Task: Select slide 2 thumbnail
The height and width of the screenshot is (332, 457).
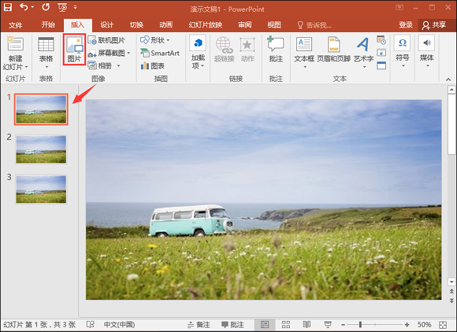Action: (41, 150)
